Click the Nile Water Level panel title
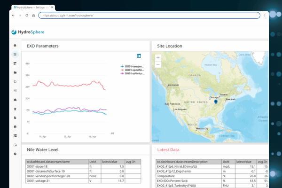Viewport: 282px width, 188px height. point(43,149)
